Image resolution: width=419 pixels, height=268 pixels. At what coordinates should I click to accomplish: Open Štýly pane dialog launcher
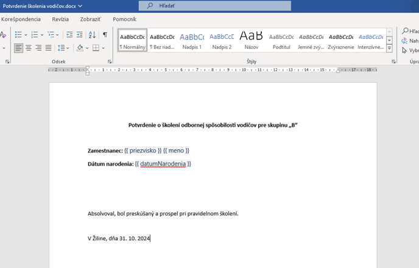pyautogui.click(x=393, y=62)
